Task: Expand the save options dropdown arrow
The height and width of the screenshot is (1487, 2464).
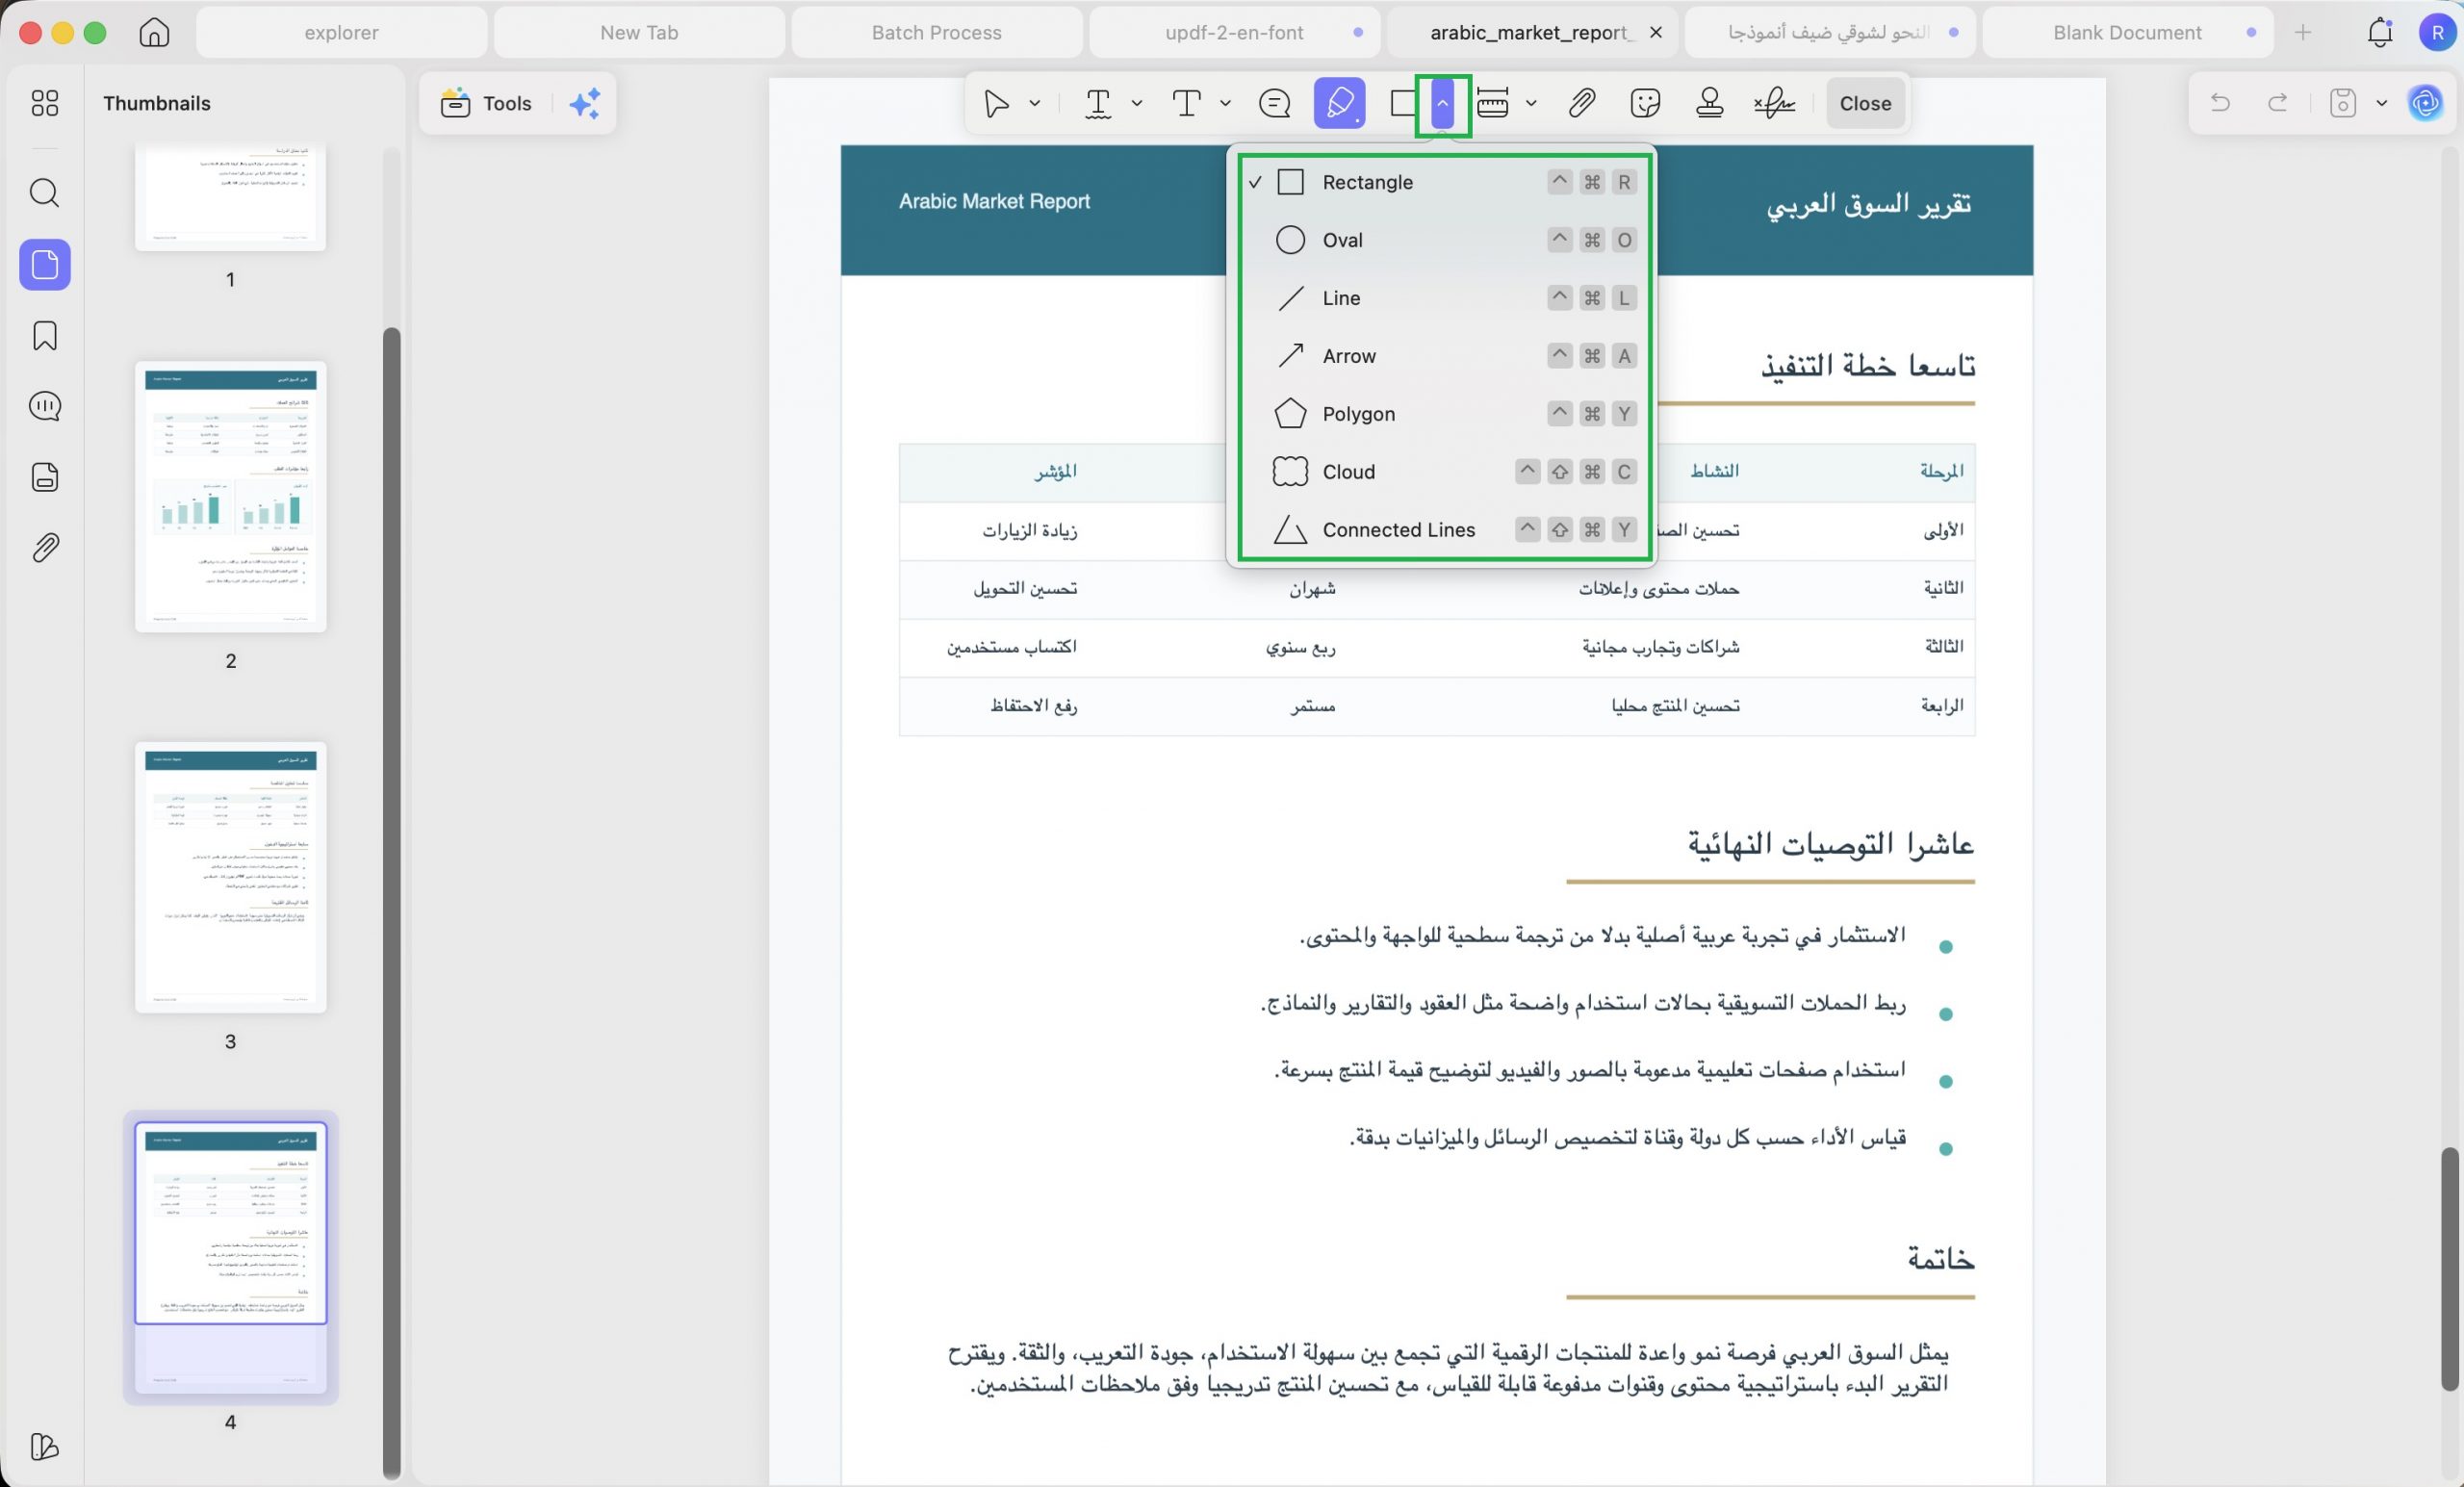Action: click(x=2382, y=103)
